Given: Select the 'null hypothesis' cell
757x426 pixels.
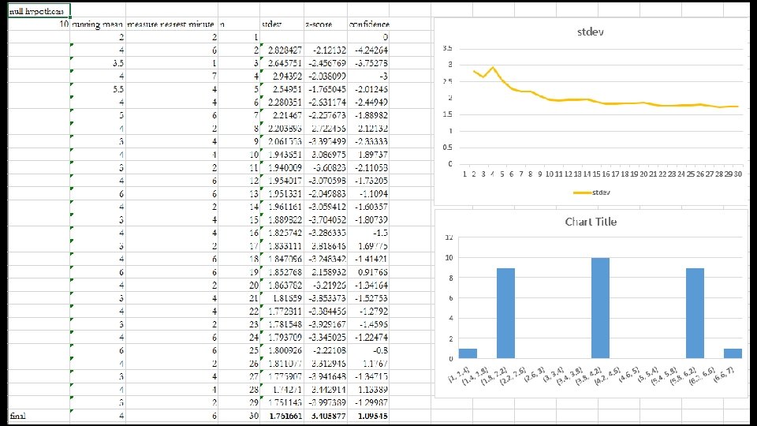Looking at the screenshot, I should pos(39,10).
